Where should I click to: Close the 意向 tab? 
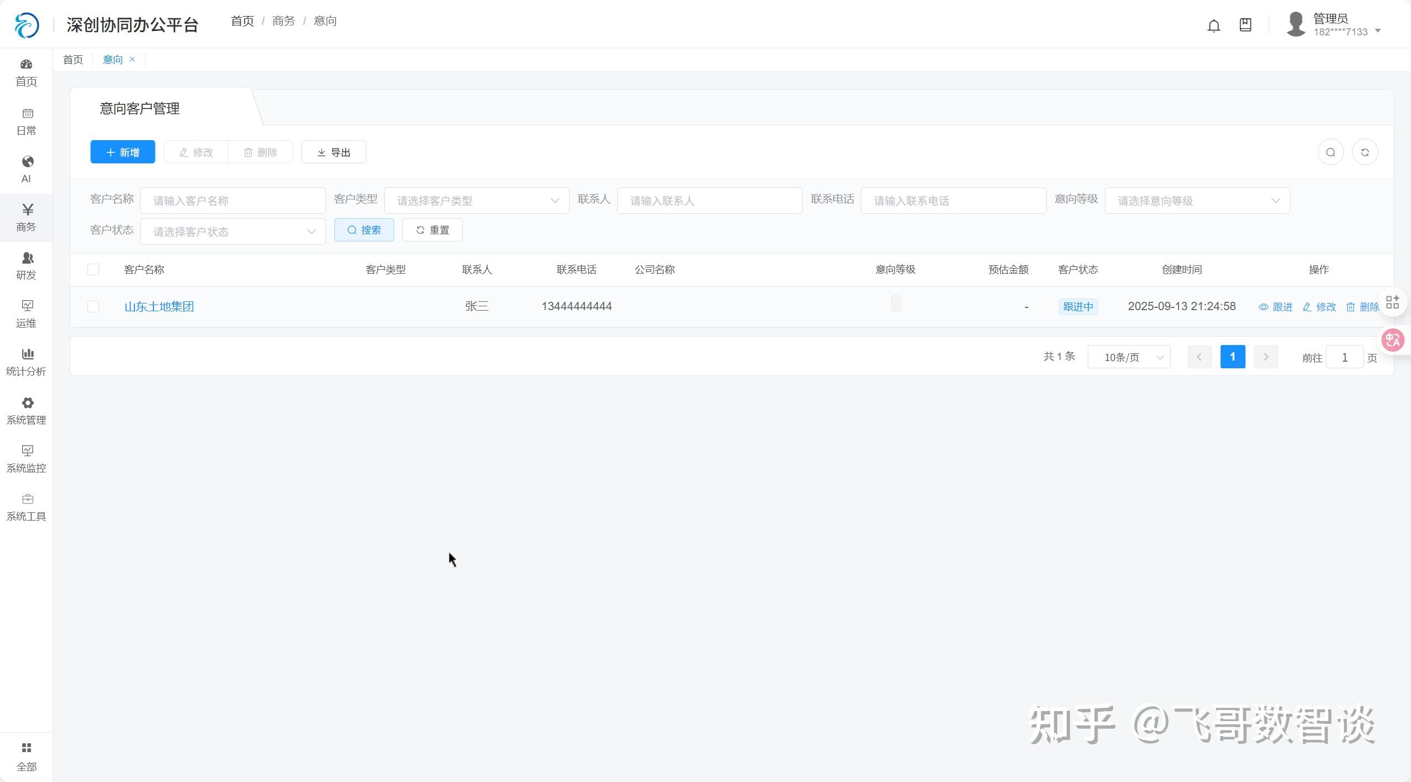click(132, 59)
